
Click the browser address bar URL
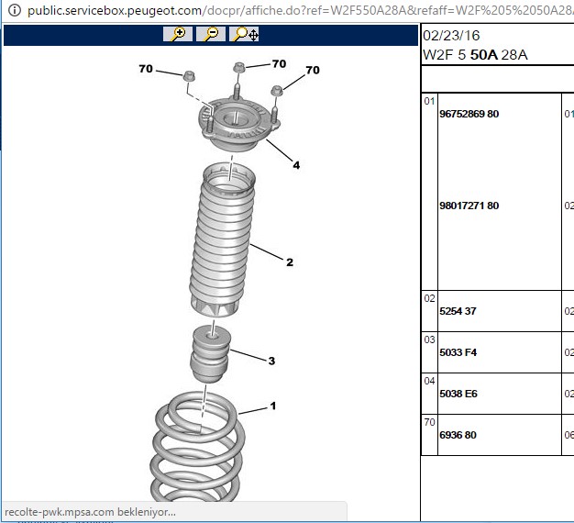[x=300, y=11]
